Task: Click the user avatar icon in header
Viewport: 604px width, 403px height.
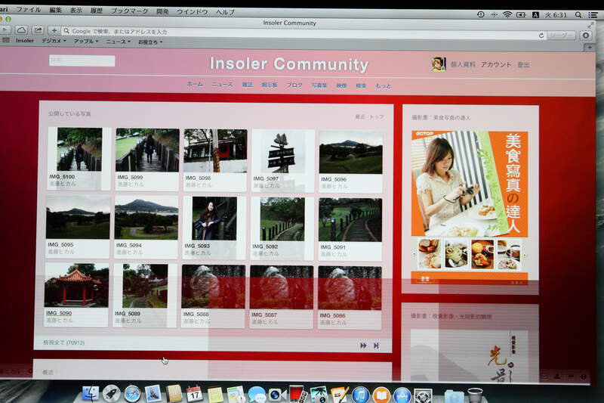Action: [438, 64]
